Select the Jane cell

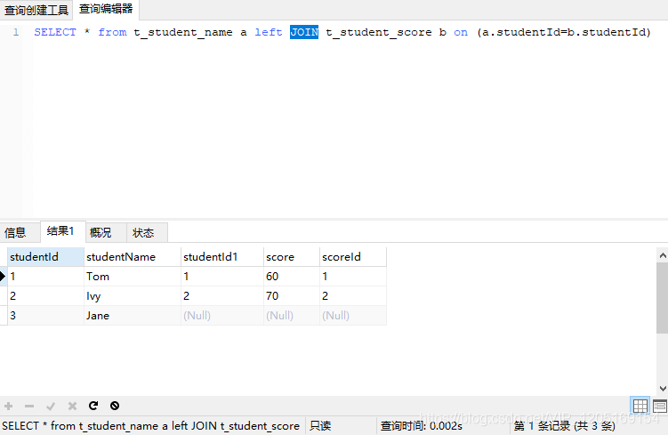pyautogui.click(x=133, y=316)
